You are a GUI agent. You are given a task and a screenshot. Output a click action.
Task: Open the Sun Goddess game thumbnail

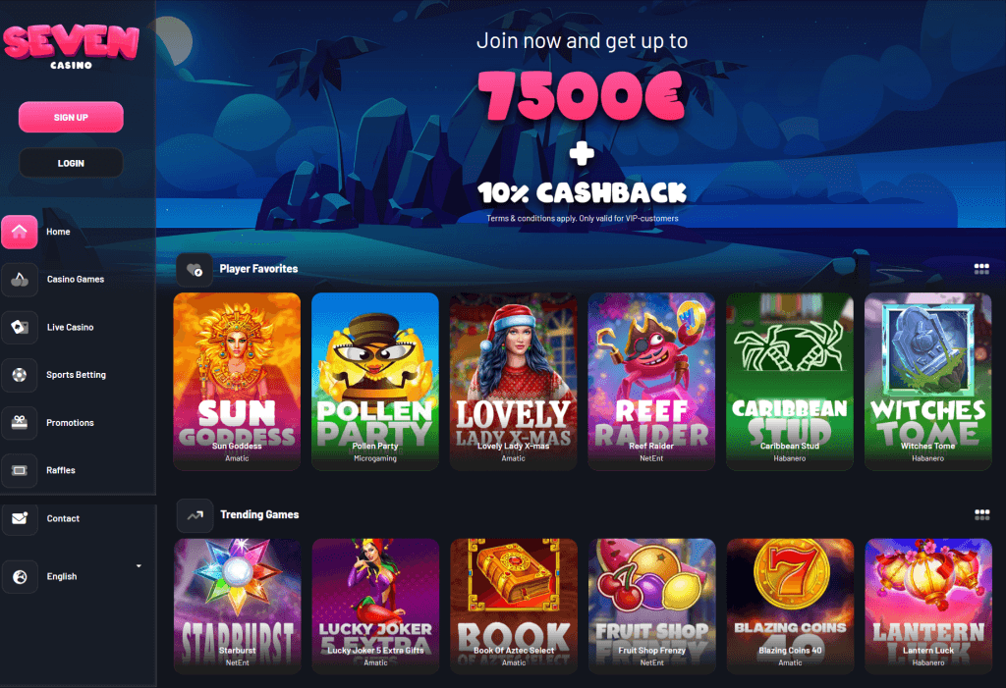point(237,382)
